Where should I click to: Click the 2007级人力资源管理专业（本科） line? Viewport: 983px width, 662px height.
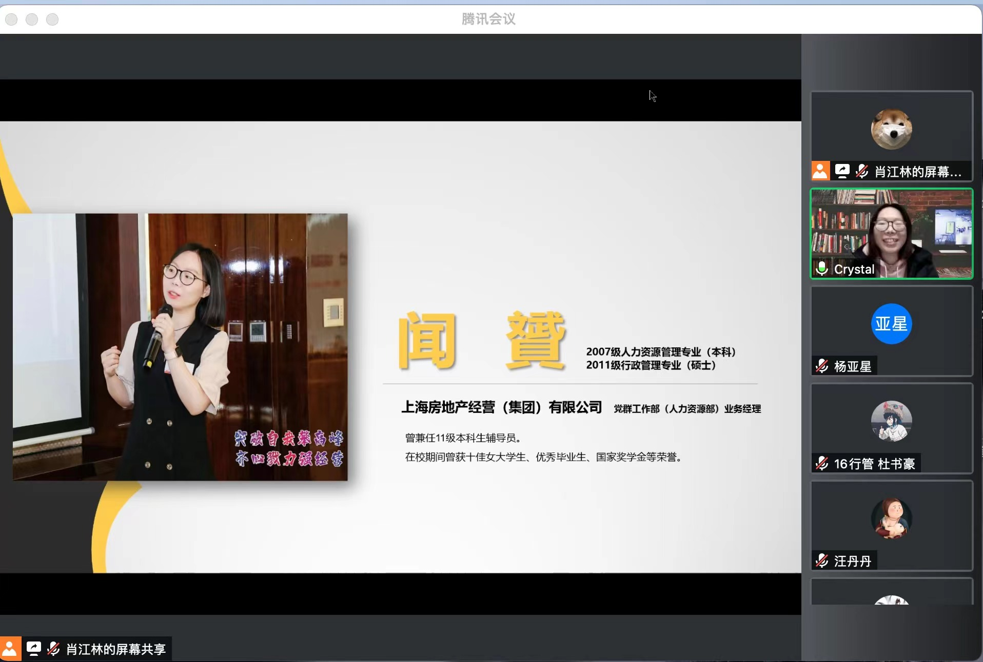click(x=661, y=351)
